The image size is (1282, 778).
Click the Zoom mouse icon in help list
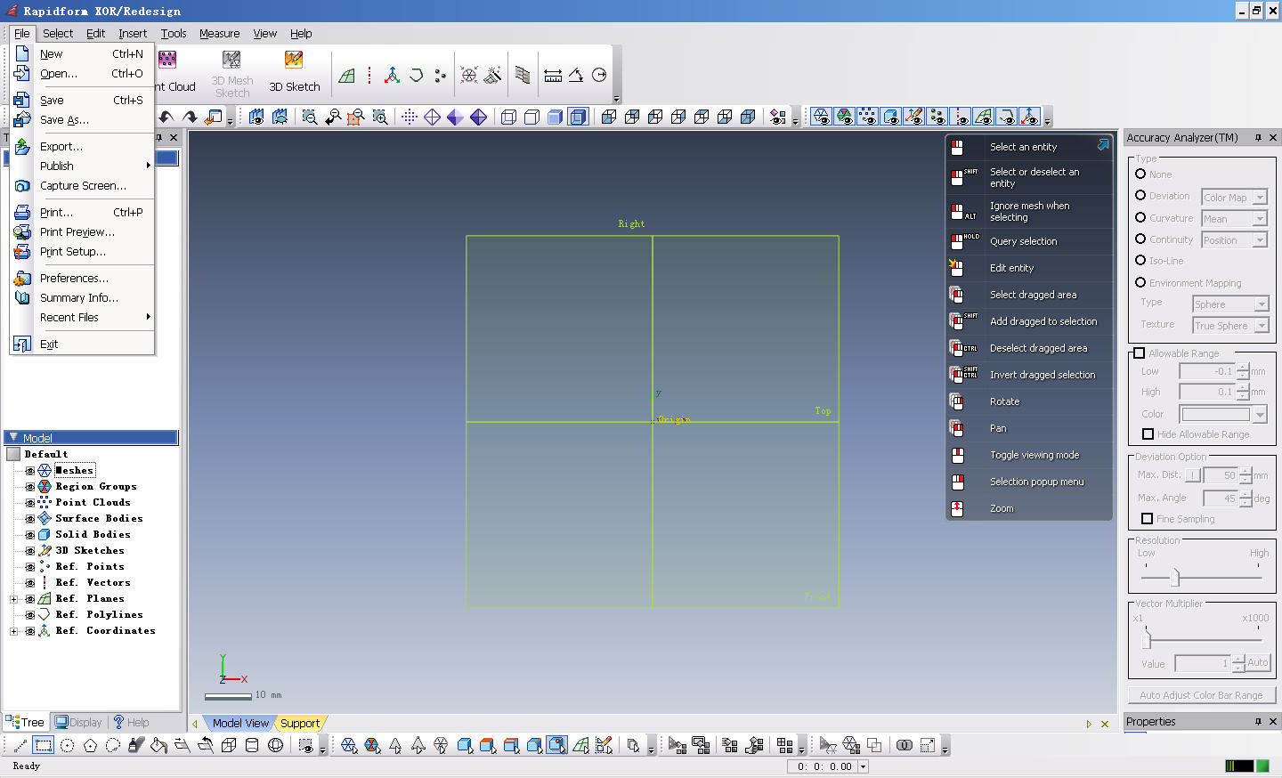point(957,508)
